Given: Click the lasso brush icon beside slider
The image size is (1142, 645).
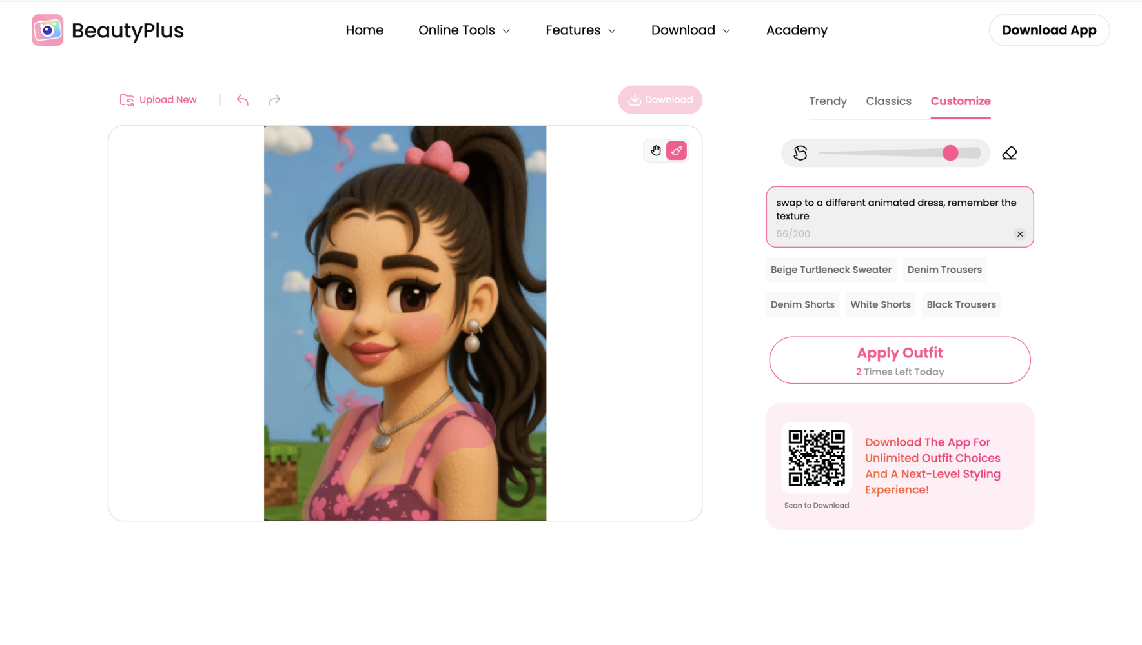Looking at the screenshot, I should [800, 153].
